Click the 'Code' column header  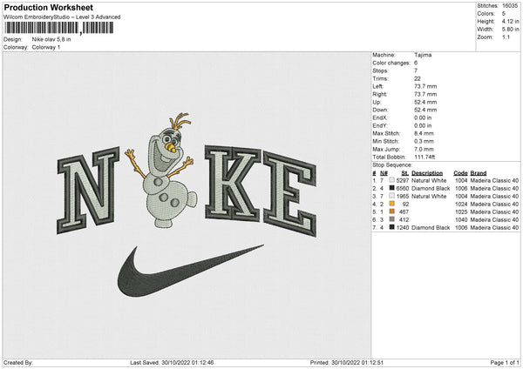460,173
